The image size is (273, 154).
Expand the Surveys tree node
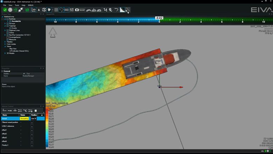[x=5, y=23]
